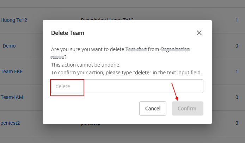Open the Huong Te12 team link
The image size is (245, 143).
pos(14,20)
